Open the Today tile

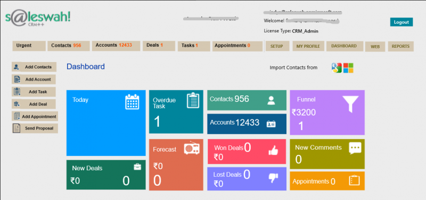click(106, 123)
